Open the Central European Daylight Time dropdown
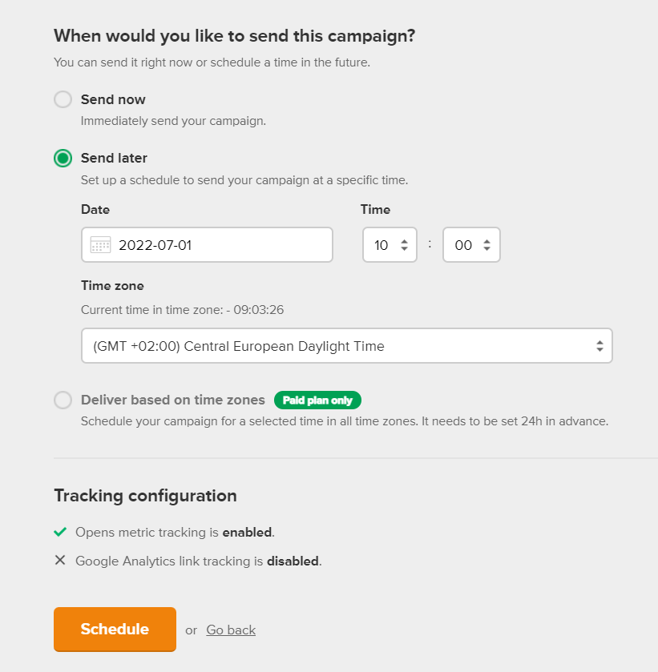 (x=346, y=346)
